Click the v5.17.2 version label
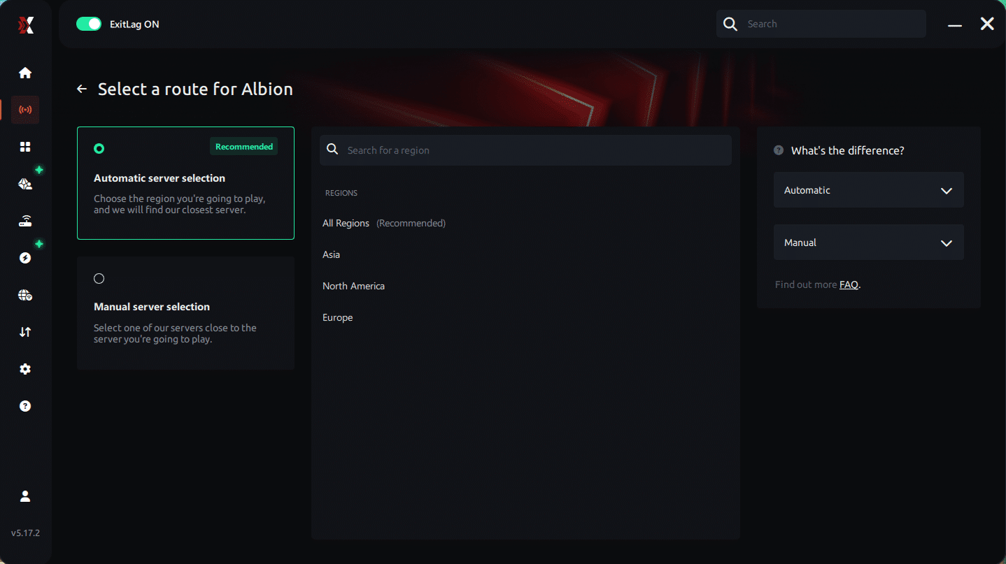Image resolution: width=1006 pixels, height=564 pixels. pyautogui.click(x=25, y=533)
